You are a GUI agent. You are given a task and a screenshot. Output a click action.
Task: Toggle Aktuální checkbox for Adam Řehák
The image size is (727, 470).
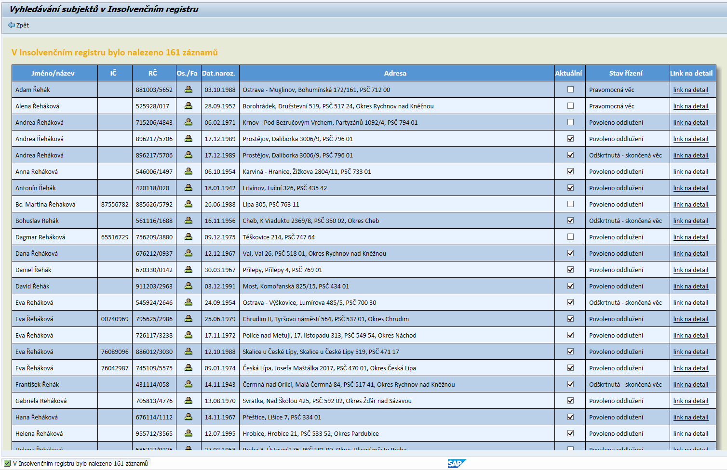click(570, 90)
